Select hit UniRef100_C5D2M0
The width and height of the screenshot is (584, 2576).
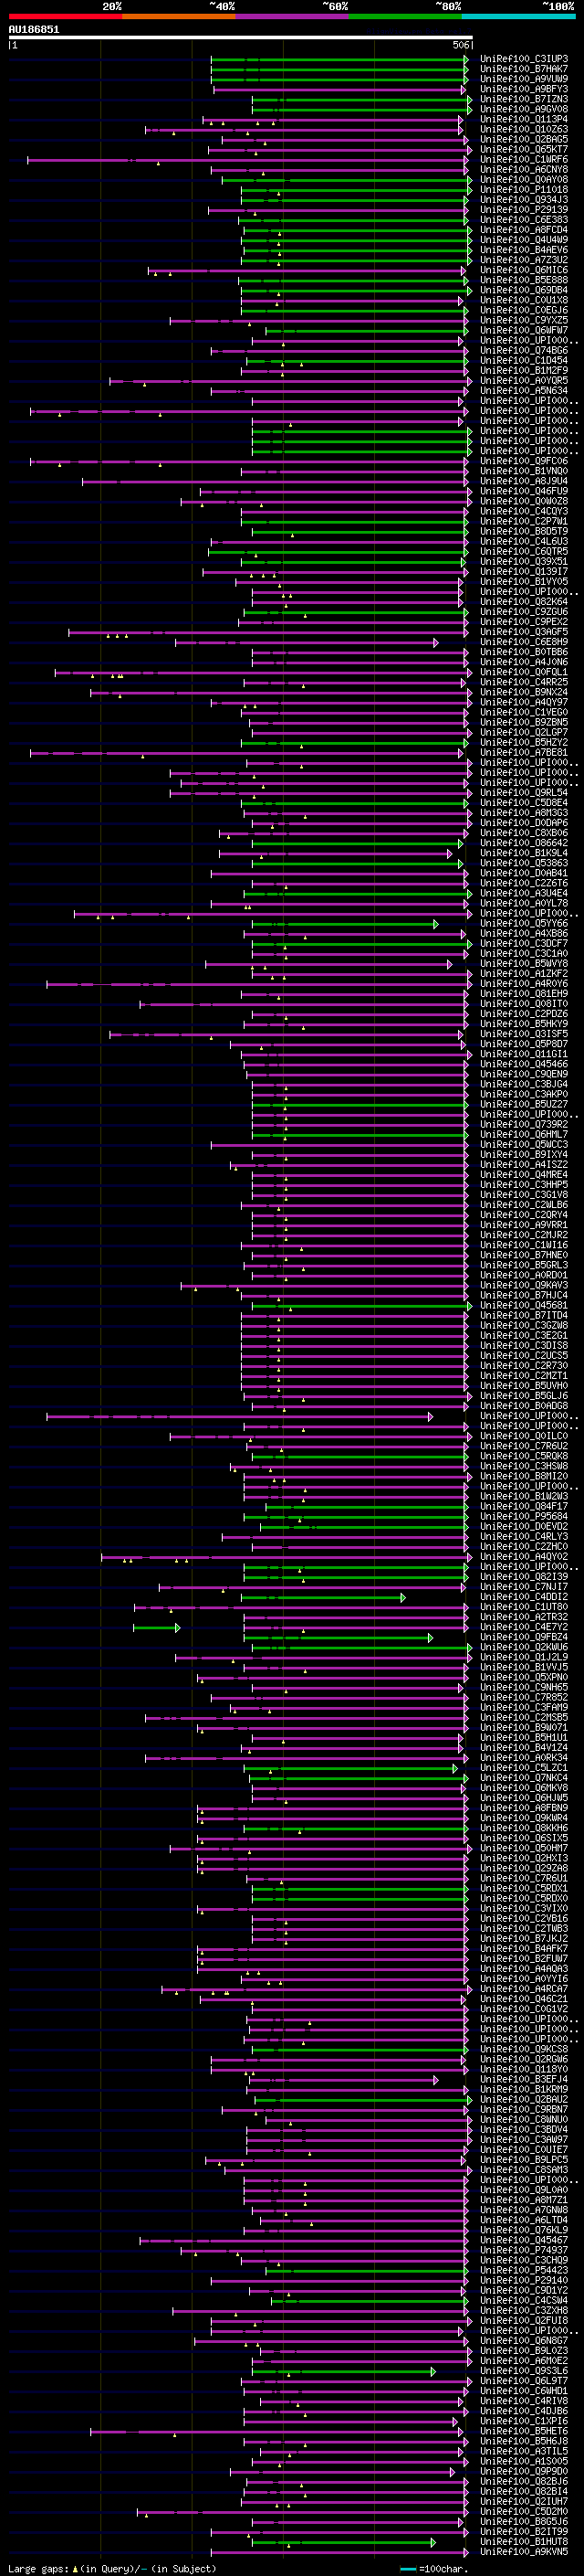523,2511
